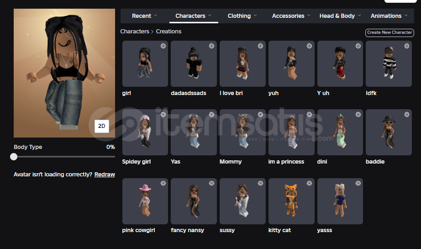The height and width of the screenshot is (249, 421).
Task: Open settings gear on sussy character
Action: [260, 183]
